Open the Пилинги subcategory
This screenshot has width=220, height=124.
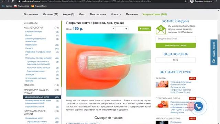point(29,48)
